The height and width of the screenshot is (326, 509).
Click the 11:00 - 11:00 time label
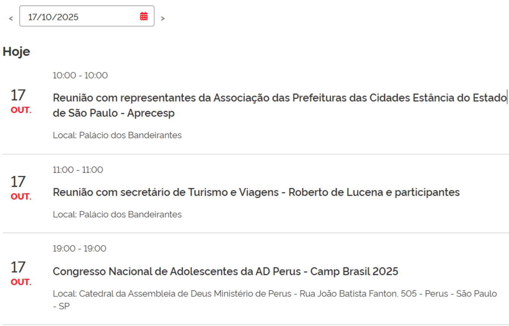(x=78, y=170)
